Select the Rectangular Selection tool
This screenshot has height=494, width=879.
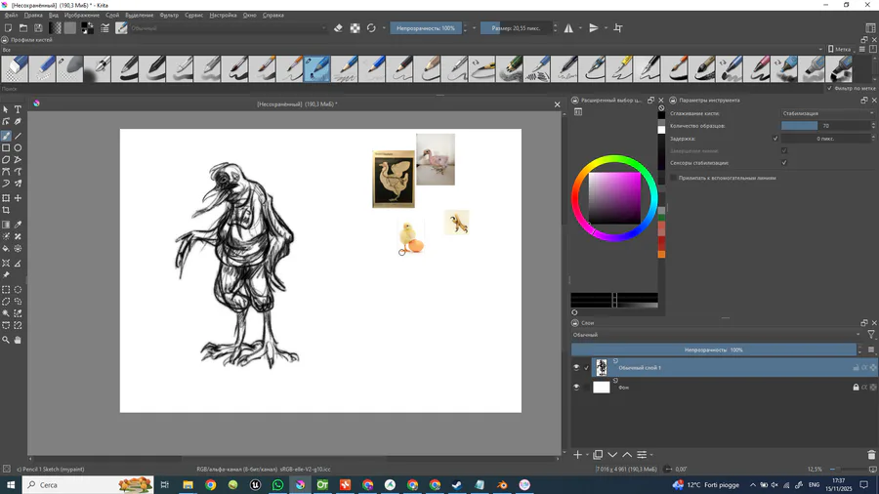tap(6, 290)
